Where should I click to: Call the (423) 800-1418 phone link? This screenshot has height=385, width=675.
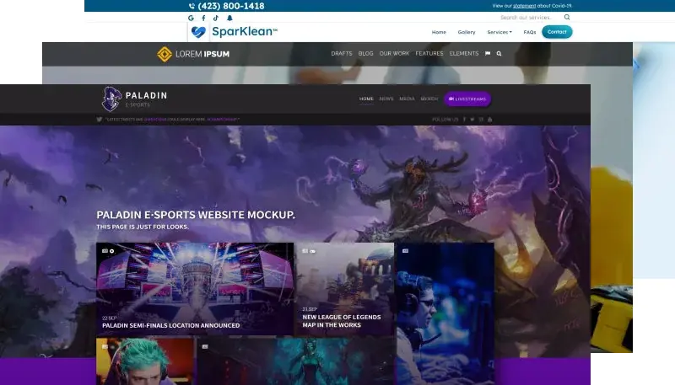pos(230,6)
